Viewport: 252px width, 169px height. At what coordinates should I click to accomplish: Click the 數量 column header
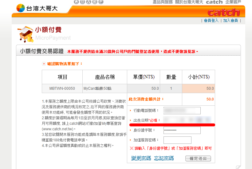pos(171,77)
